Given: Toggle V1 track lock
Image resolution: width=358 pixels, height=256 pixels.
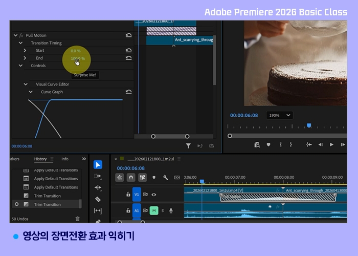Looking at the screenshot, I should (x=128, y=194).
